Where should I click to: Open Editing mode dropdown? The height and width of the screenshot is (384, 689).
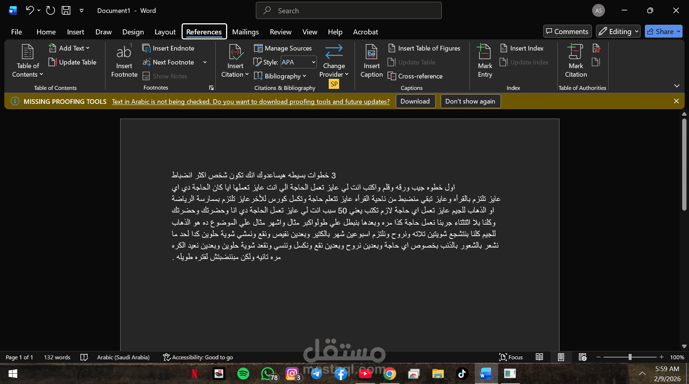click(x=618, y=31)
